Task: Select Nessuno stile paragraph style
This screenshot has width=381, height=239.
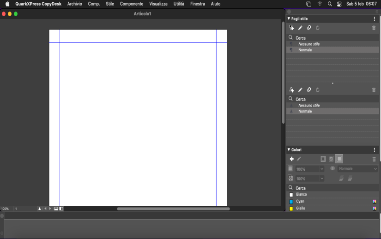Action: point(333,44)
